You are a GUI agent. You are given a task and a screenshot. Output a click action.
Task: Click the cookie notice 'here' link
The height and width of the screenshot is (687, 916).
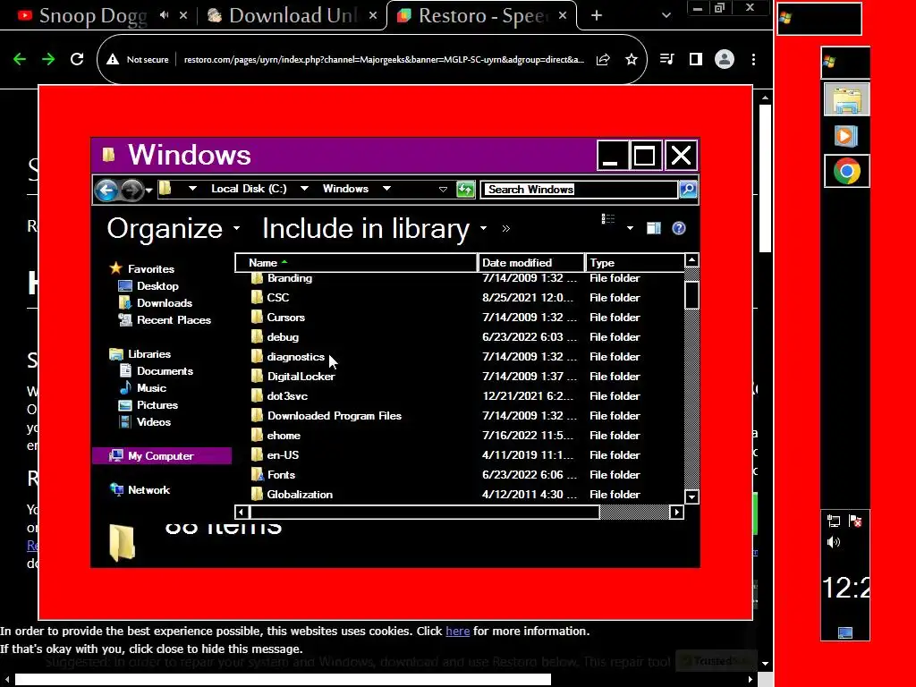457,631
